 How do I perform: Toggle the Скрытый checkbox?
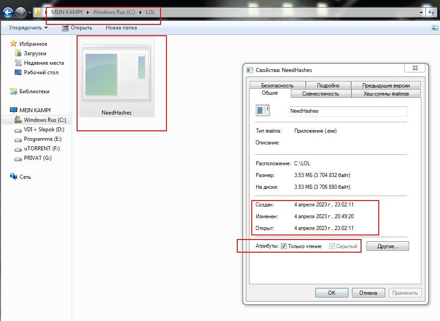[332, 246]
